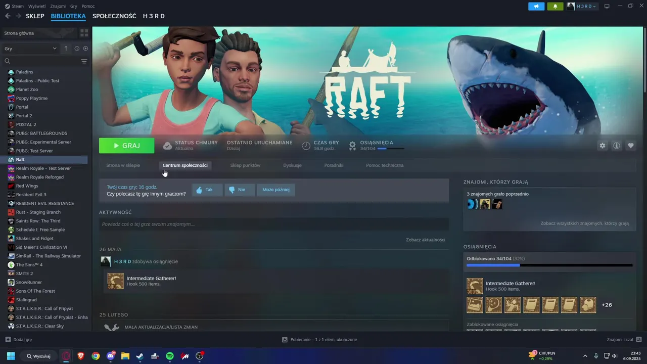This screenshot has width=647, height=364.
Task: Expand H3RD account dropdown
Action: 582,6
